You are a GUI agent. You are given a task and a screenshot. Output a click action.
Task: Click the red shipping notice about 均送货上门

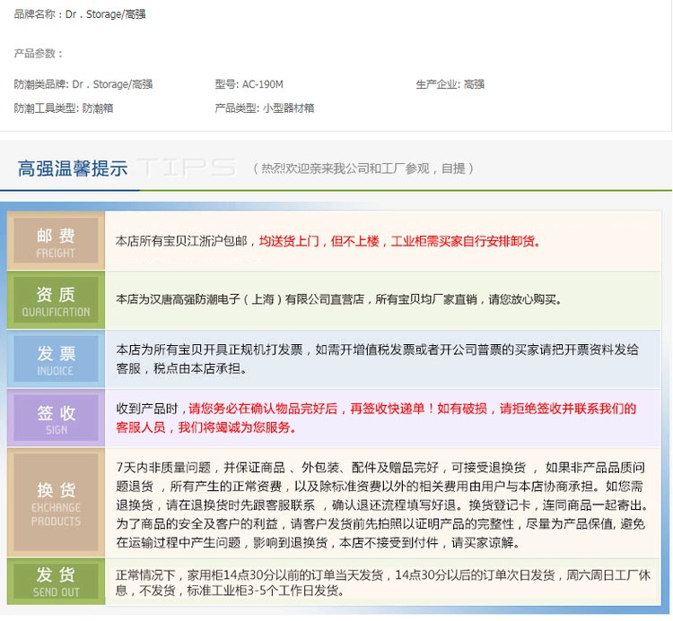pyautogui.click(x=400, y=241)
